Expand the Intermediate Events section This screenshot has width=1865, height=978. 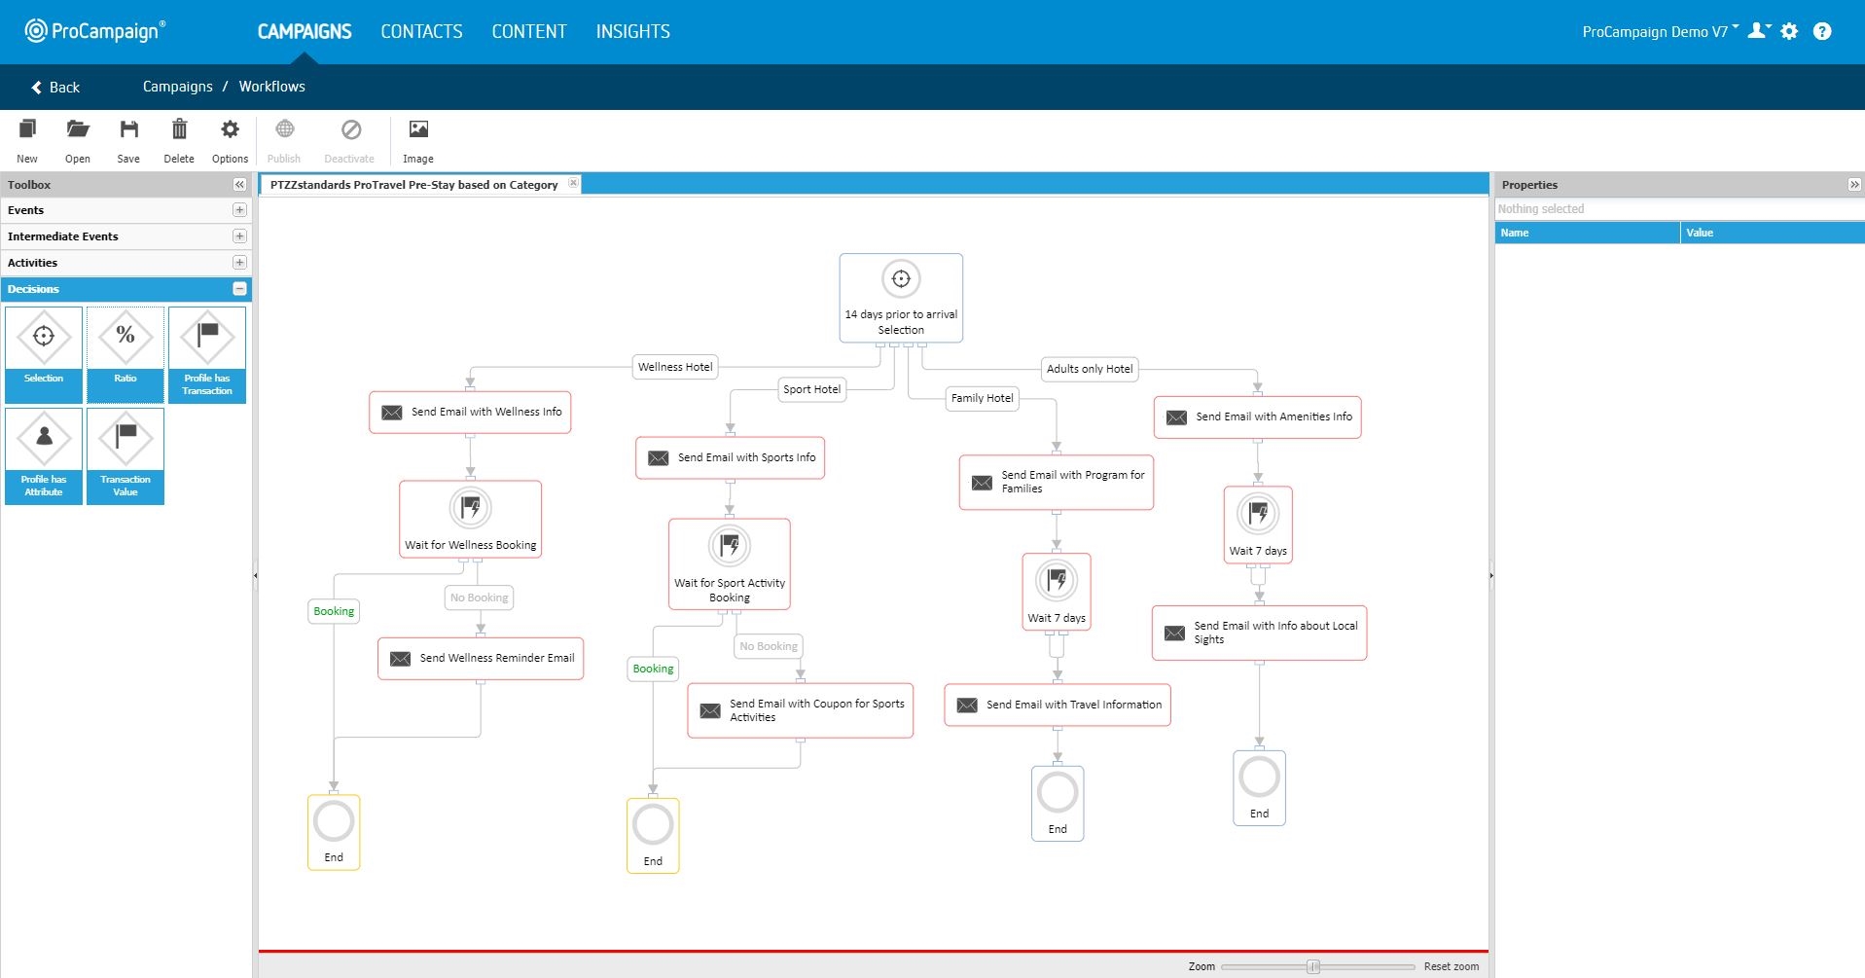coord(239,236)
